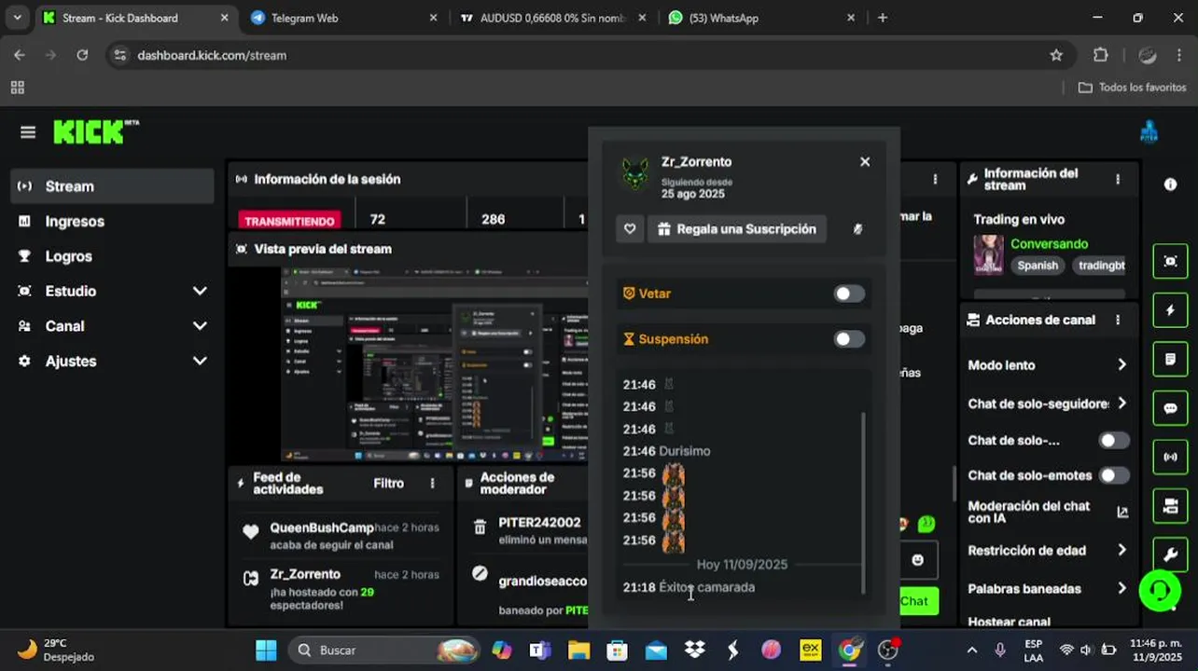
Task: Open the browser extensions puzzle icon
Action: point(1101,55)
